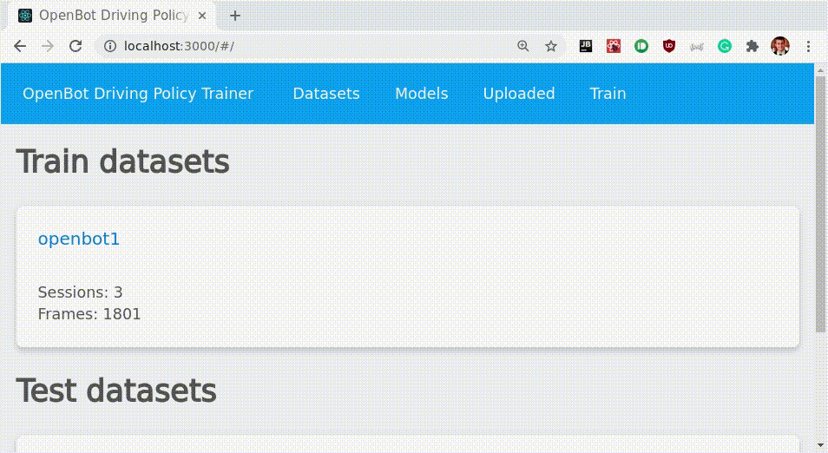The width and height of the screenshot is (828, 453).
Task: Open the Models navigation item
Action: pos(422,94)
